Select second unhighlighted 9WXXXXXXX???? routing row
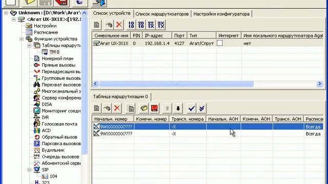The height and width of the screenshot is (184, 328). [x=208, y=133]
